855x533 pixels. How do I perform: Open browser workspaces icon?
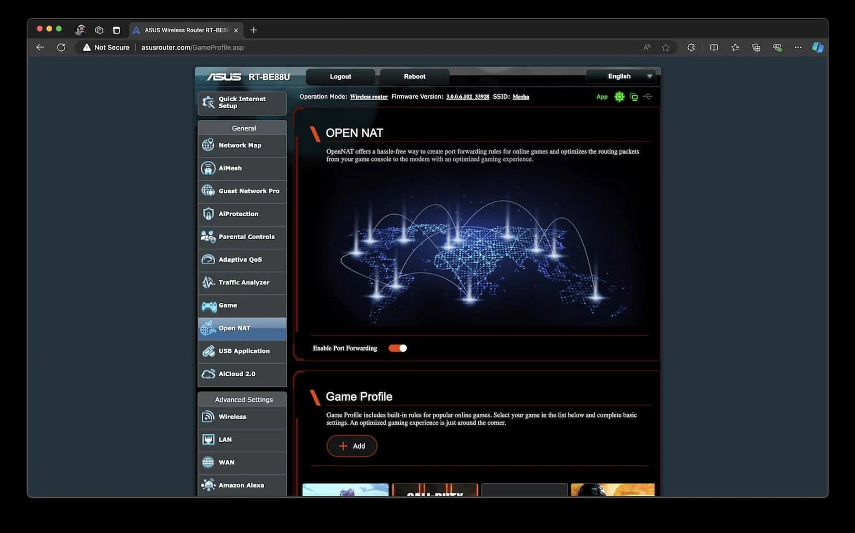[99, 30]
